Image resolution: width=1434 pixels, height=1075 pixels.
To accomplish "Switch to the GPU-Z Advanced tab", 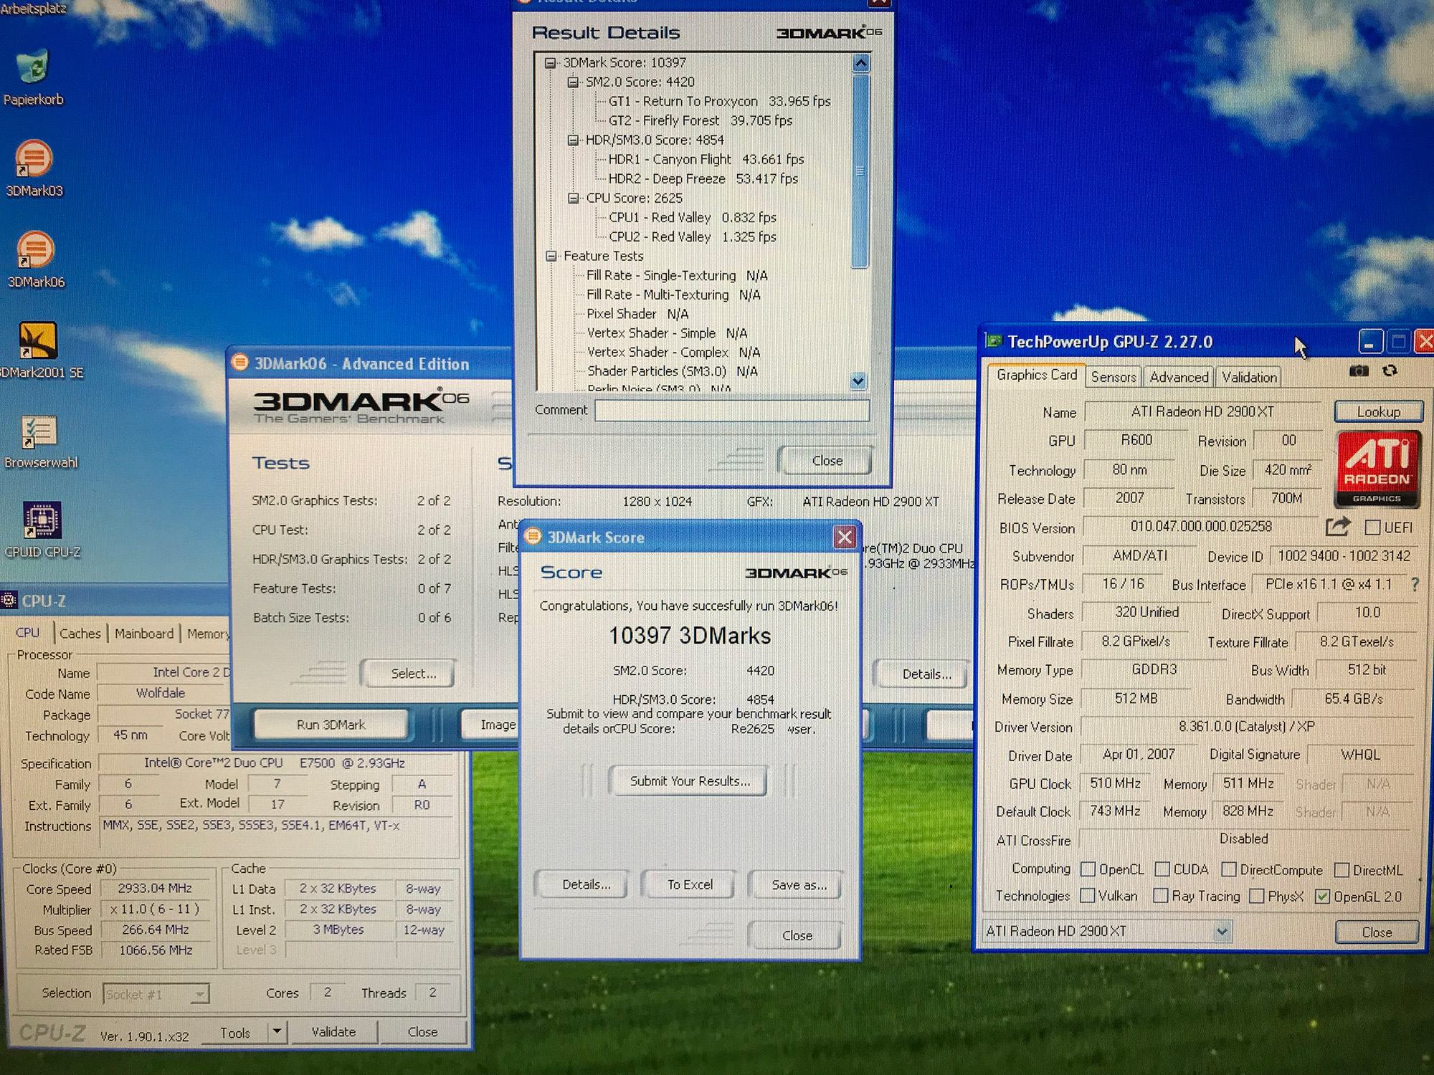I will click(x=1179, y=377).
